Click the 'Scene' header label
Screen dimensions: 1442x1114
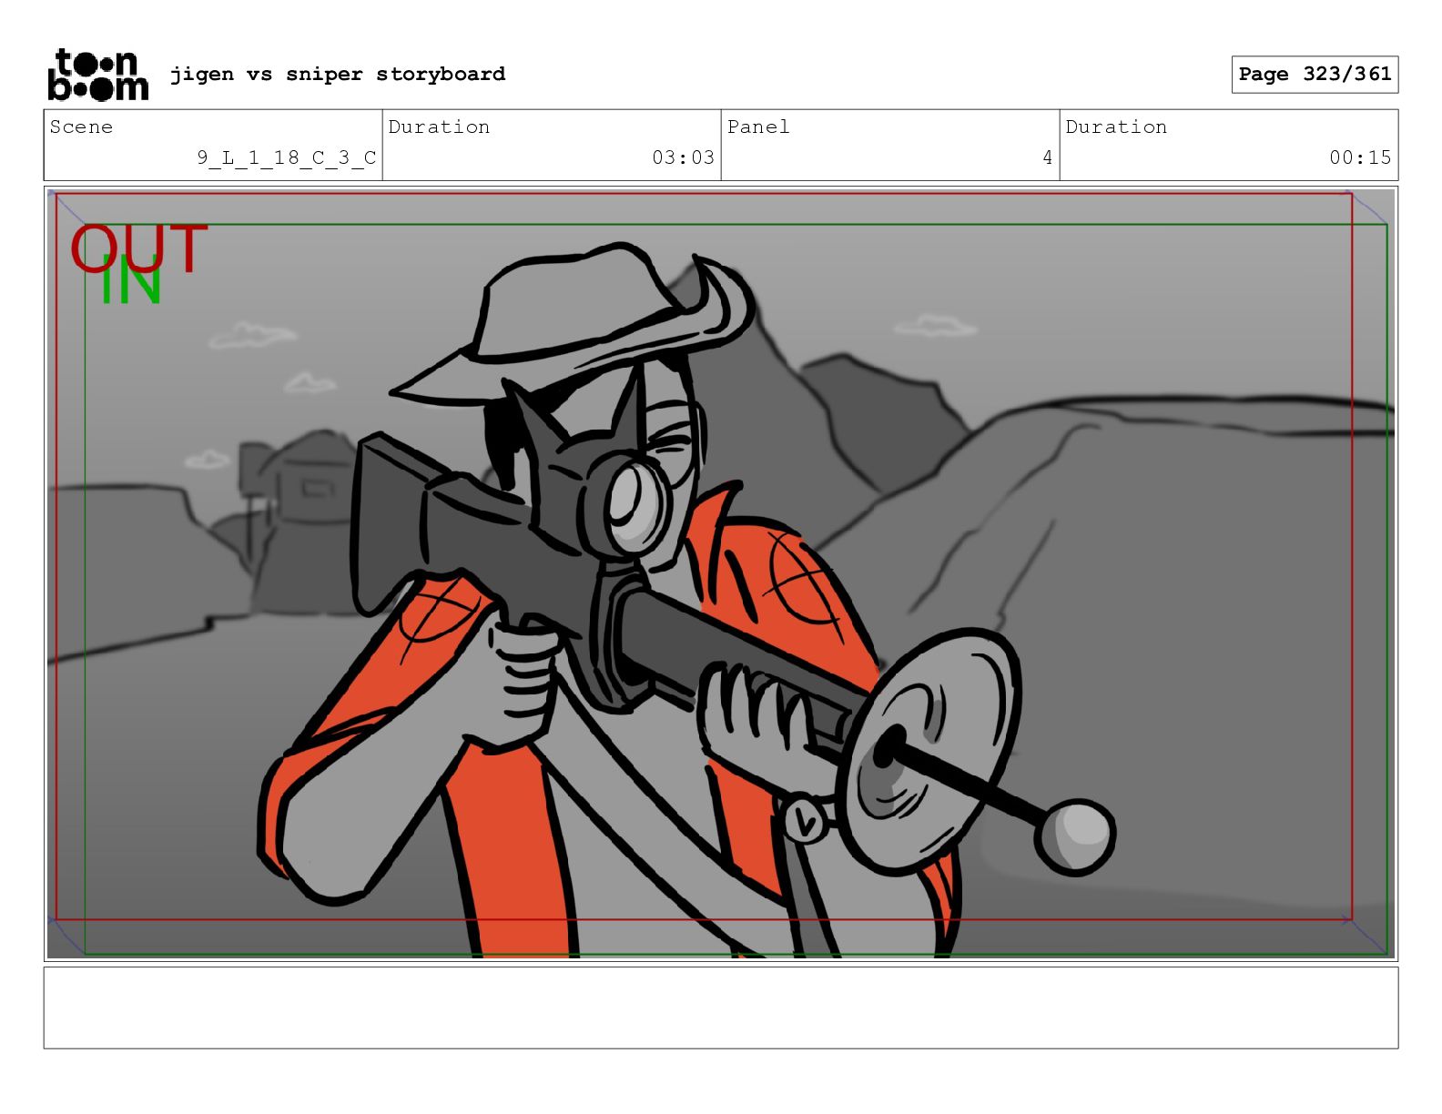tap(81, 127)
